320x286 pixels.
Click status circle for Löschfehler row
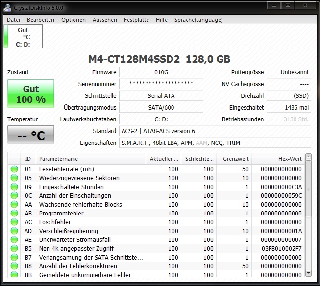point(14,222)
